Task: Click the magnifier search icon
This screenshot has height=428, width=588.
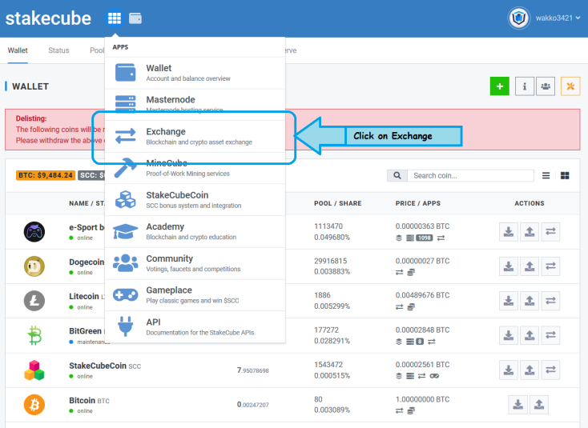Action: click(397, 176)
